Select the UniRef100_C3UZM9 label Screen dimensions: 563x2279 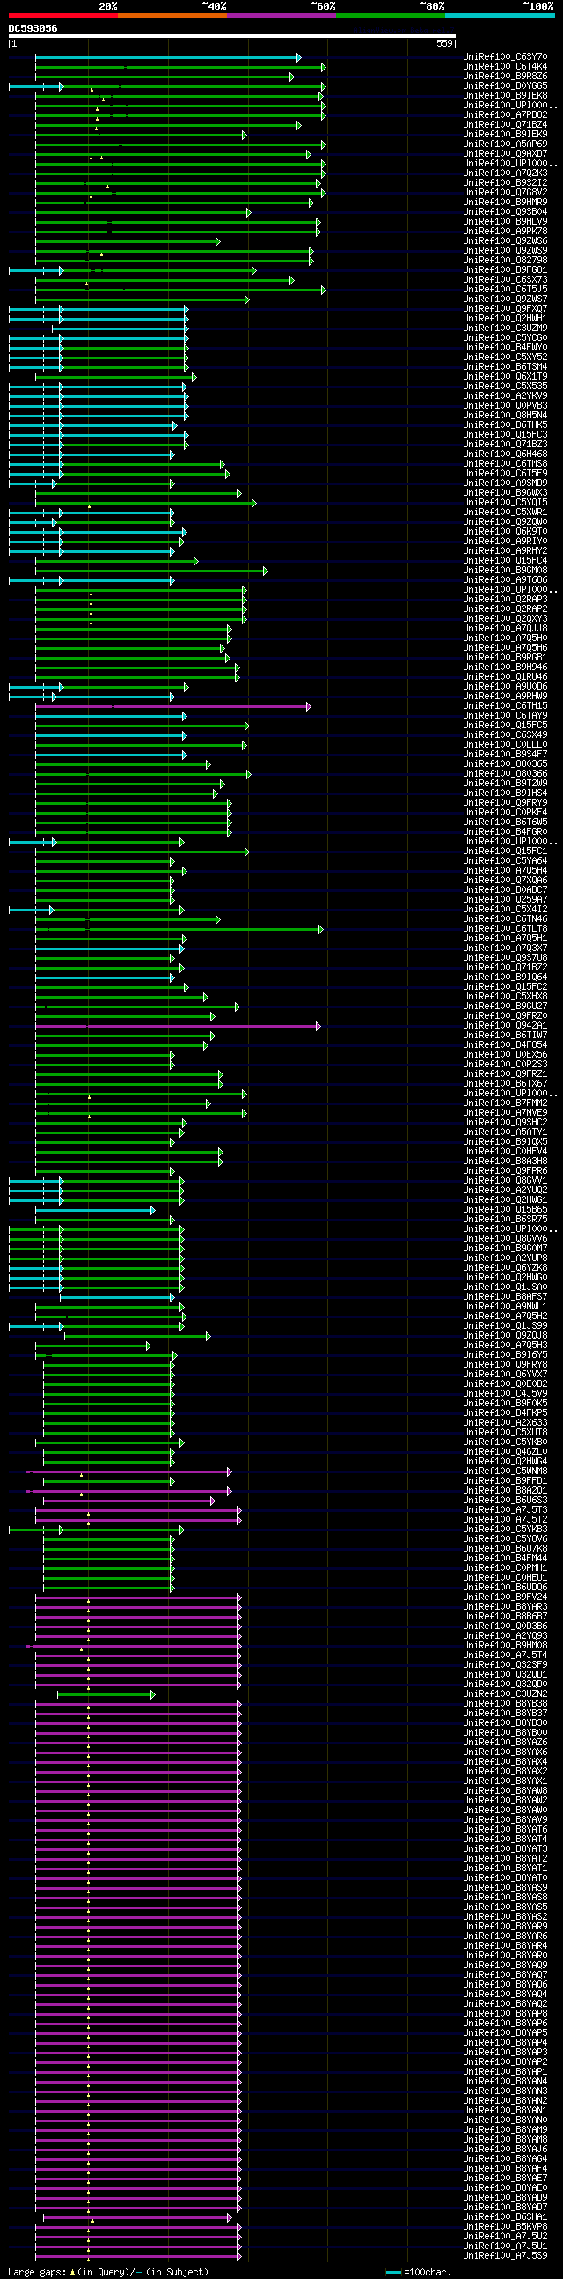505,328
